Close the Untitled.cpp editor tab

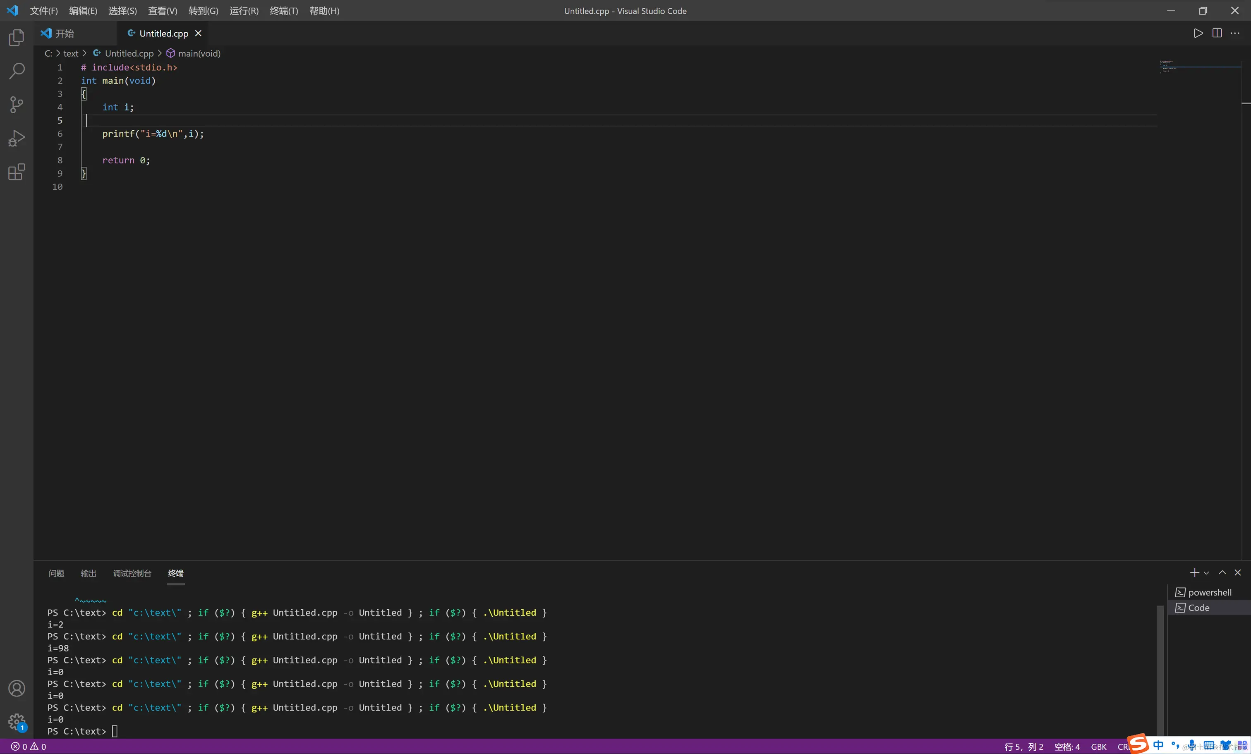click(x=199, y=34)
